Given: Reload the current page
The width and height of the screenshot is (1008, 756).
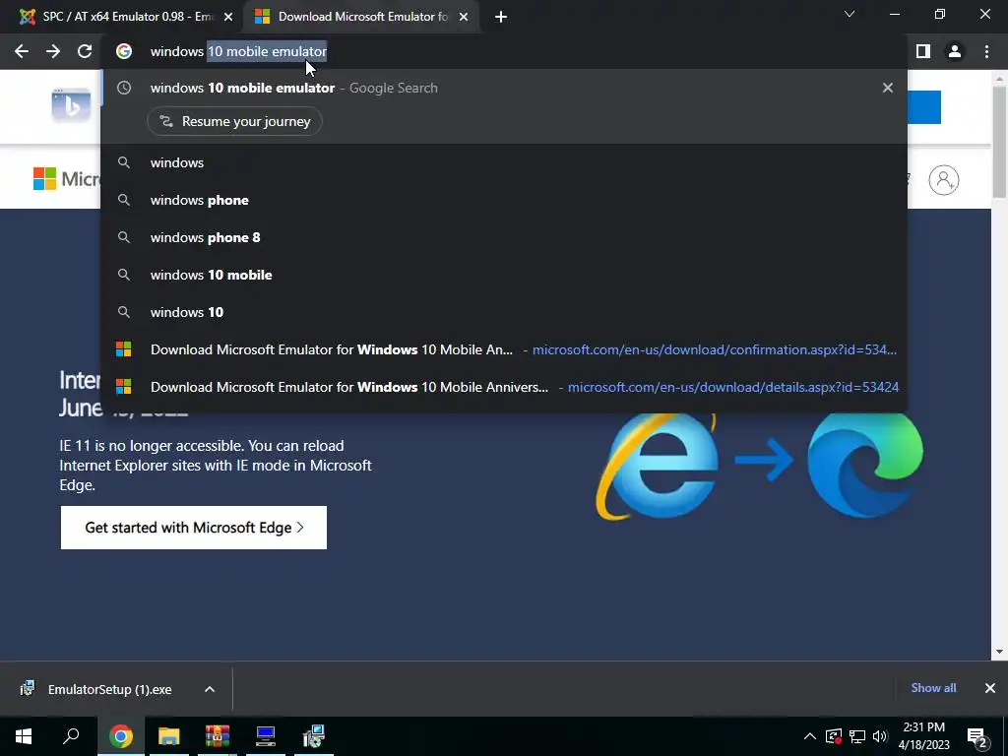Looking at the screenshot, I should point(85,51).
